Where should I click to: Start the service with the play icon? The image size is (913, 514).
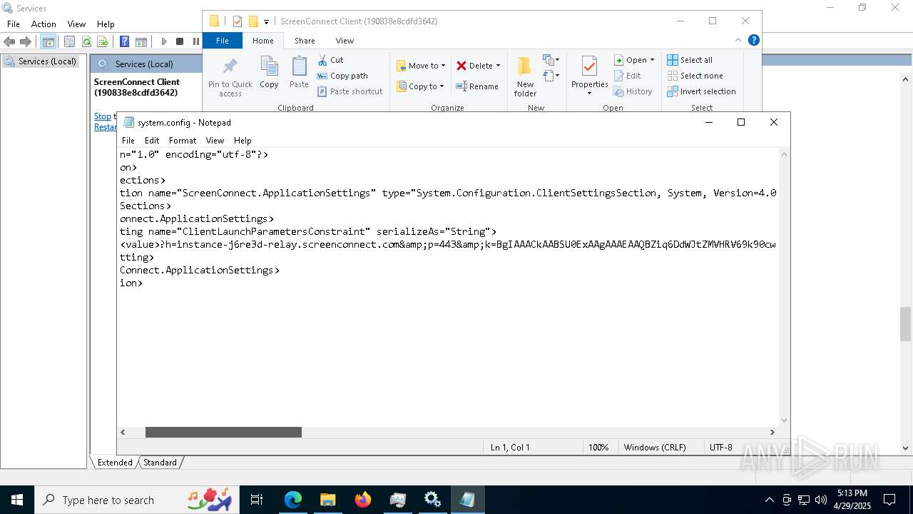163,42
